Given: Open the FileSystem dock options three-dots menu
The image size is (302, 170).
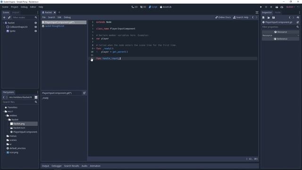Looking at the screenshot, I should tap(38, 93).
